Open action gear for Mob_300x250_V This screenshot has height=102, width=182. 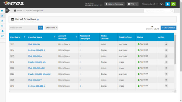click(x=166, y=80)
